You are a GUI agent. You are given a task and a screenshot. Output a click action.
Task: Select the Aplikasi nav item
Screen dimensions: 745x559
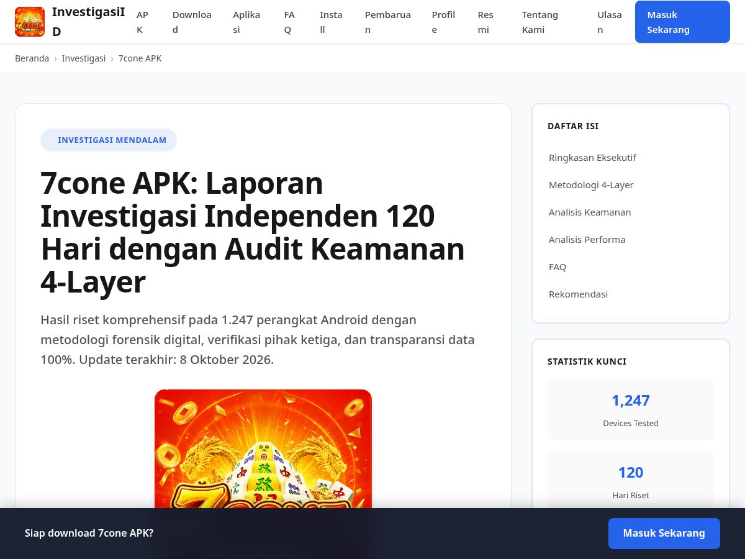246,22
